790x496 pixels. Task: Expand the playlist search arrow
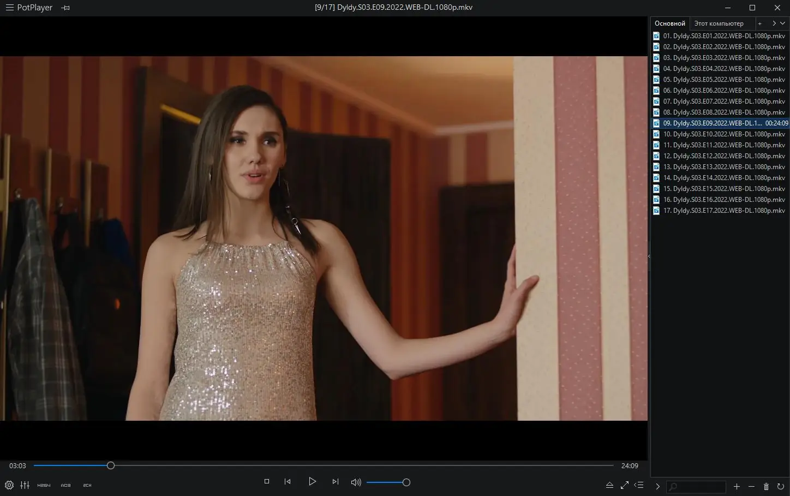tap(657, 486)
